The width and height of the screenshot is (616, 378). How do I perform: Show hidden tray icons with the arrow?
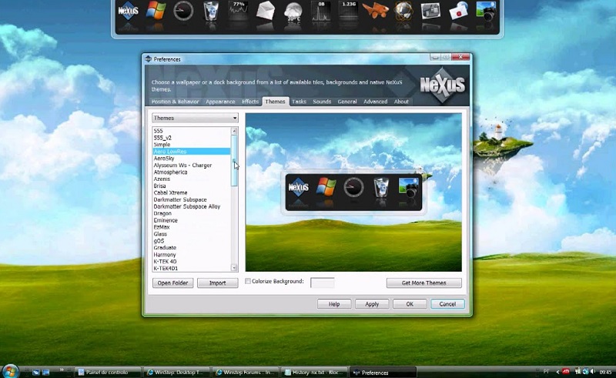[x=557, y=372]
